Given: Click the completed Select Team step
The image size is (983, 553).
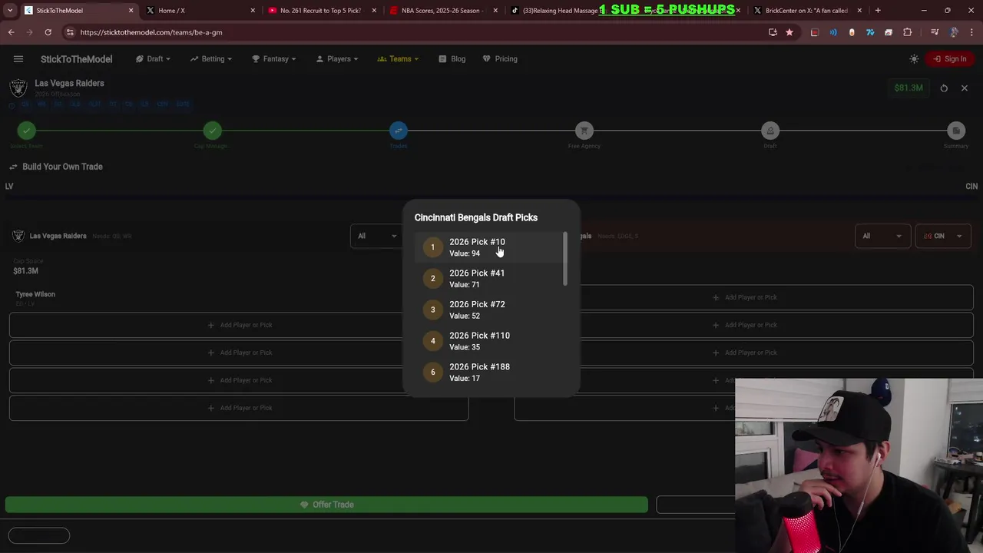Looking at the screenshot, I should [27, 131].
